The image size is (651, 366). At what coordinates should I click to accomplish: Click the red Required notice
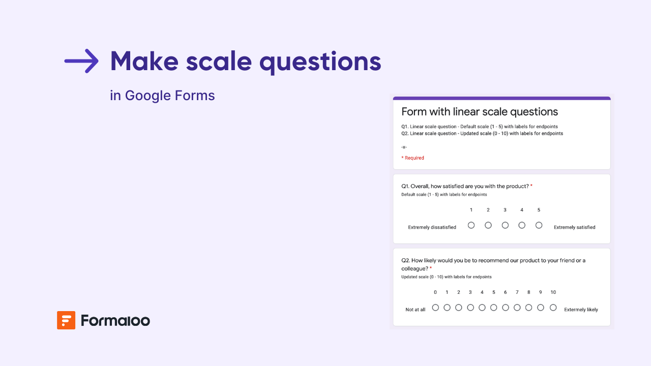point(412,158)
